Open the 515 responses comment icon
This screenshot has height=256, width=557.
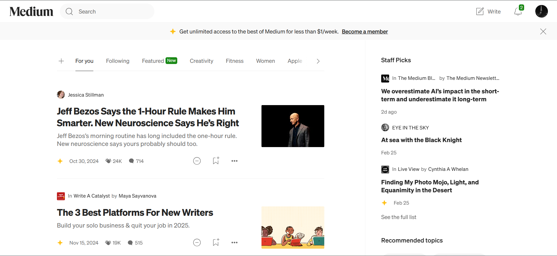click(x=130, y=242)
